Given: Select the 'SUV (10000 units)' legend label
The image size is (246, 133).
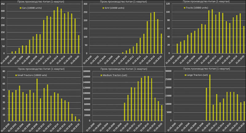Looking at the screenshot, I should (x=114, y=8).
